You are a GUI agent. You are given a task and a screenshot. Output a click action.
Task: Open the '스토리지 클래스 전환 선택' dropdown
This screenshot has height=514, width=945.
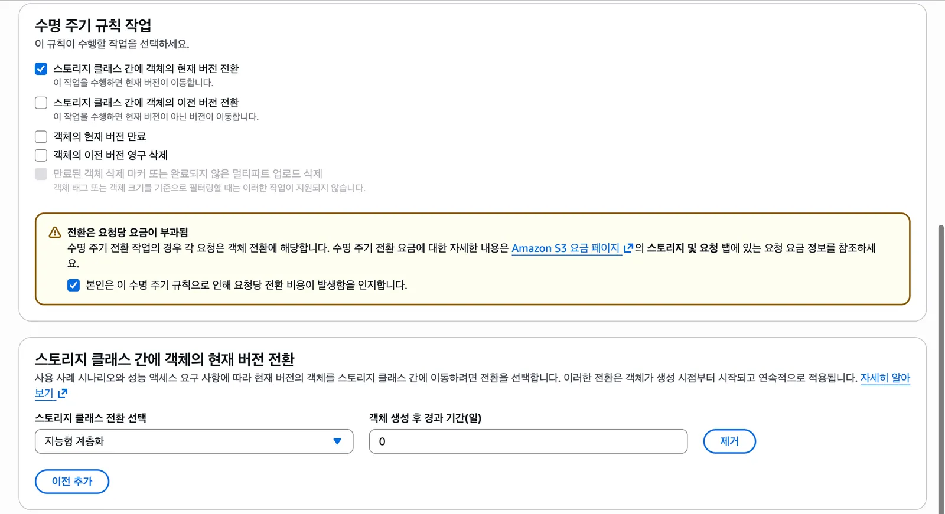point(194,441)
